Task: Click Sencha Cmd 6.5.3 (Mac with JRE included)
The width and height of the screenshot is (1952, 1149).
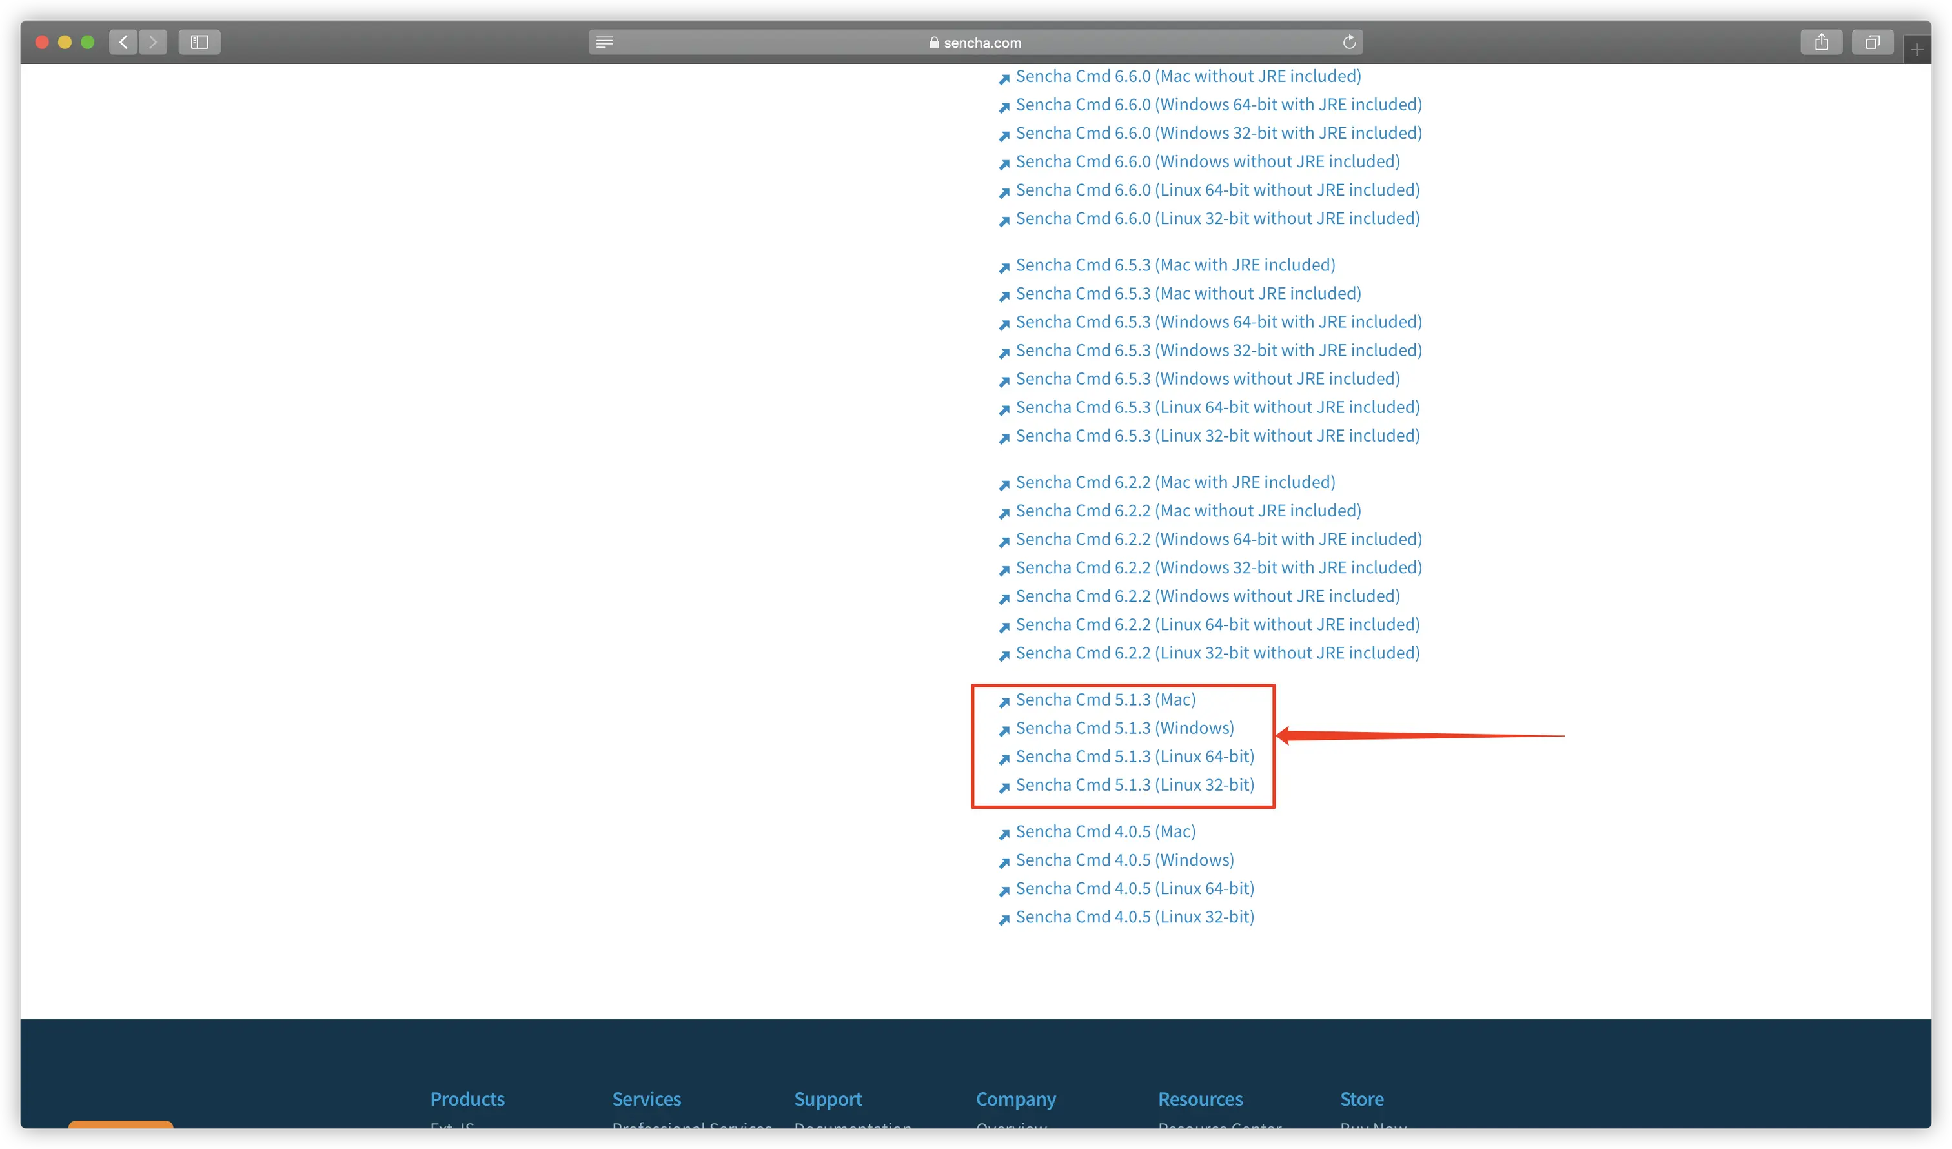Action: coord(1174,265)
